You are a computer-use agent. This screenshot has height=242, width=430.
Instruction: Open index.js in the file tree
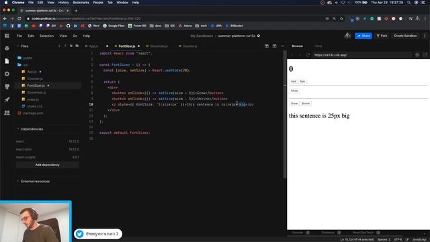[x=33, y=99]
